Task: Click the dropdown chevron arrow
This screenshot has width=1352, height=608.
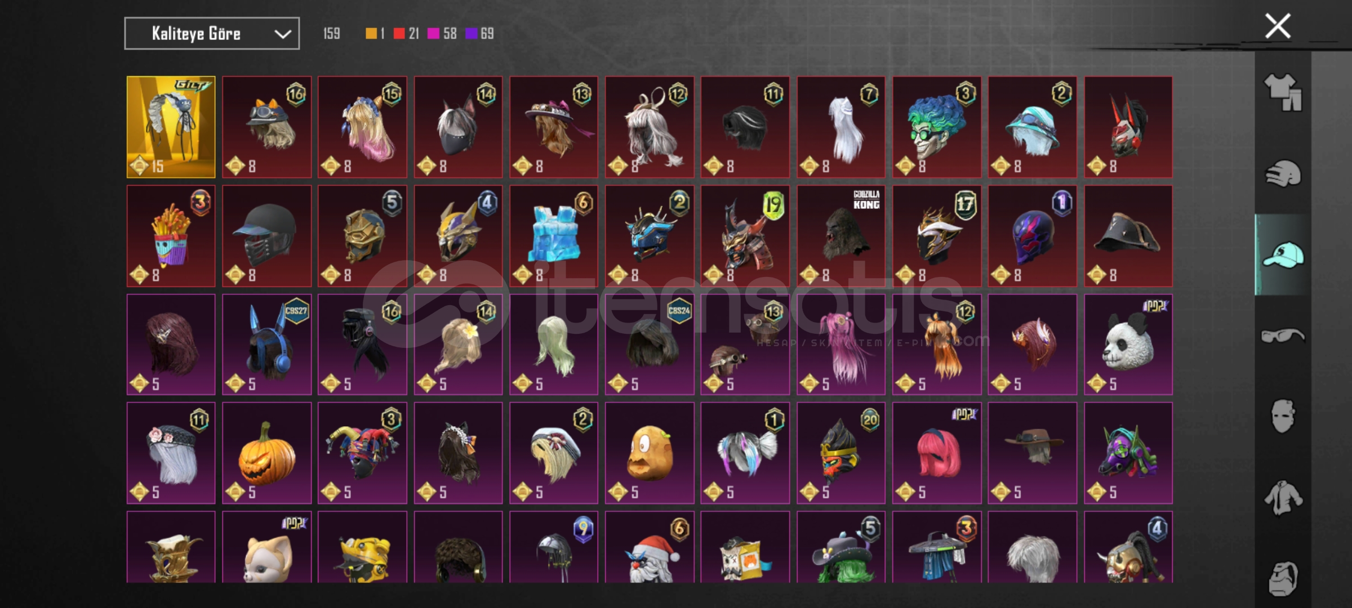Action: coord(283,34)
